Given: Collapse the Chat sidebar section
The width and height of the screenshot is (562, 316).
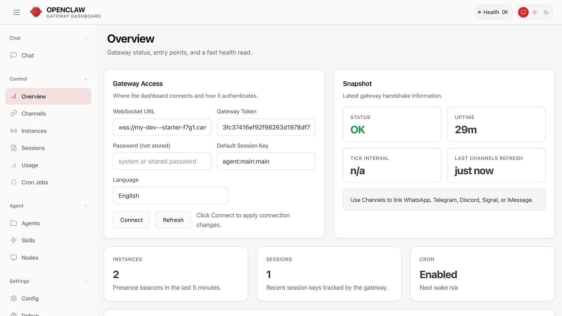Looking at the screenshot, I should (x=86, y=38).
